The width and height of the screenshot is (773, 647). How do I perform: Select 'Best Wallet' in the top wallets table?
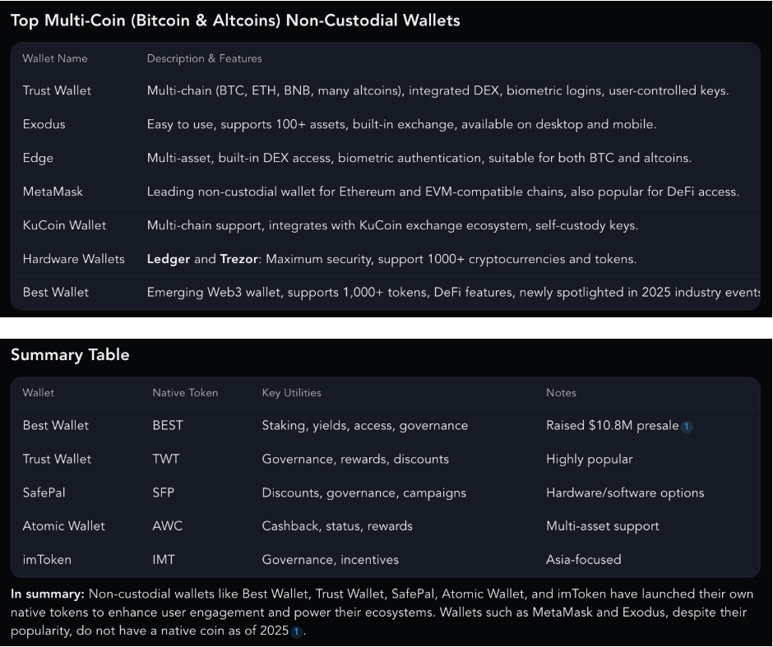[x=56, y=292]
